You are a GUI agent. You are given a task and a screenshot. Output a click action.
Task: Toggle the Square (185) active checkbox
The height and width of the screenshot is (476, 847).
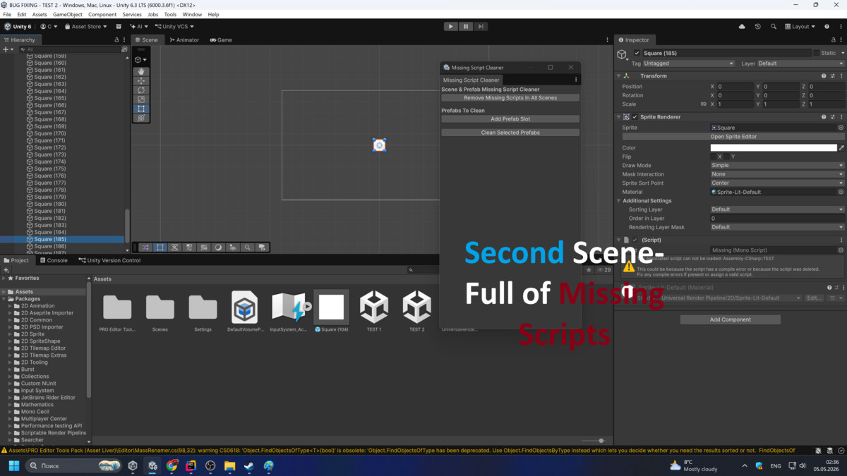point(637,53)
